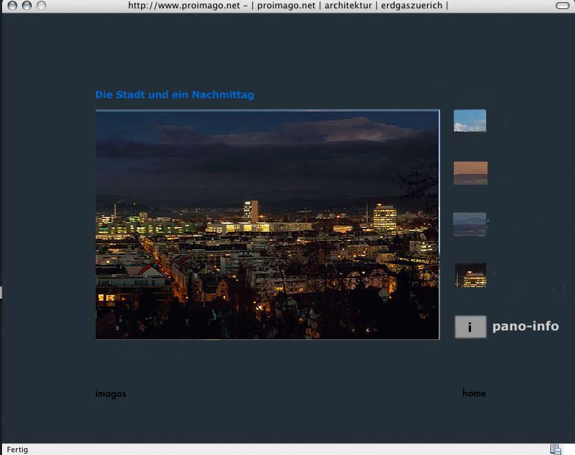Open the night lit building thumbnail
Viewport: 575px width, 455px height.
470,275
